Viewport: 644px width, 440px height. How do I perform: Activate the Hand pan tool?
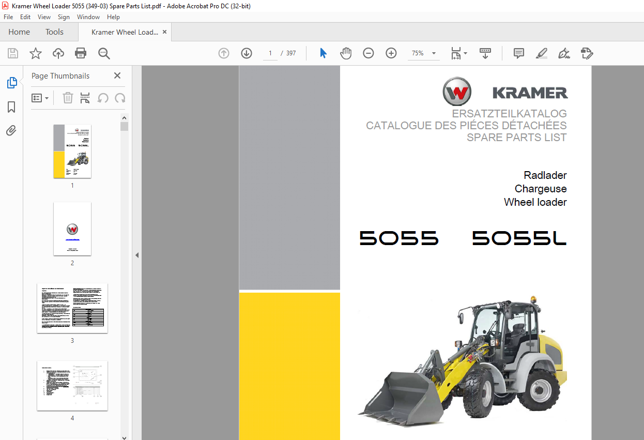pyautogui.click(x=346, y=53)
